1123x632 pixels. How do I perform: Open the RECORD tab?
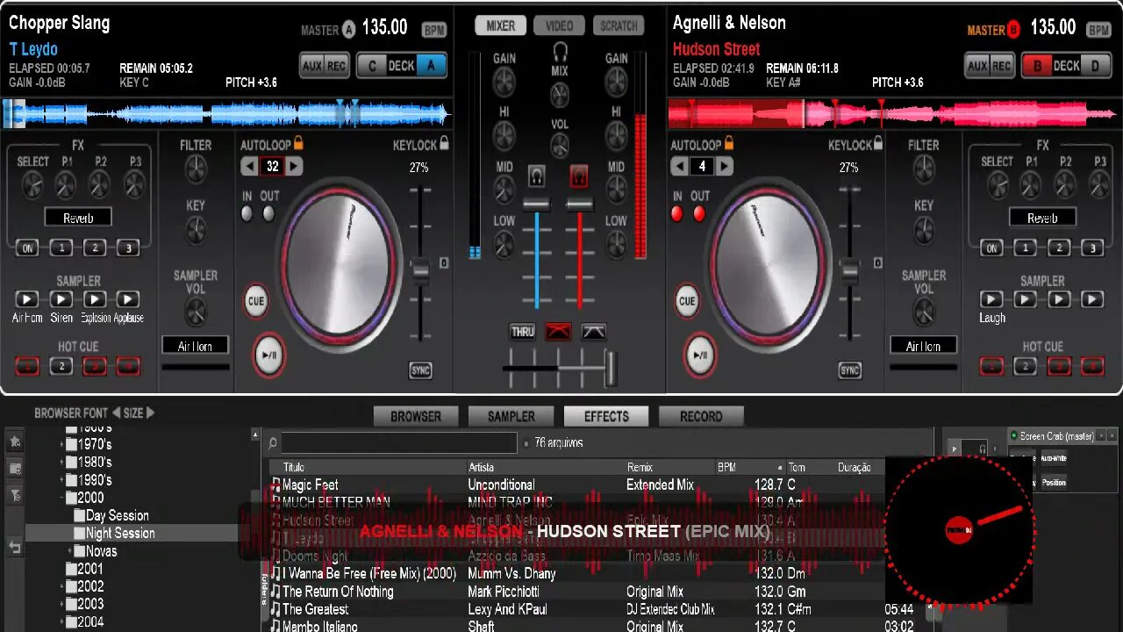point(701,416)
